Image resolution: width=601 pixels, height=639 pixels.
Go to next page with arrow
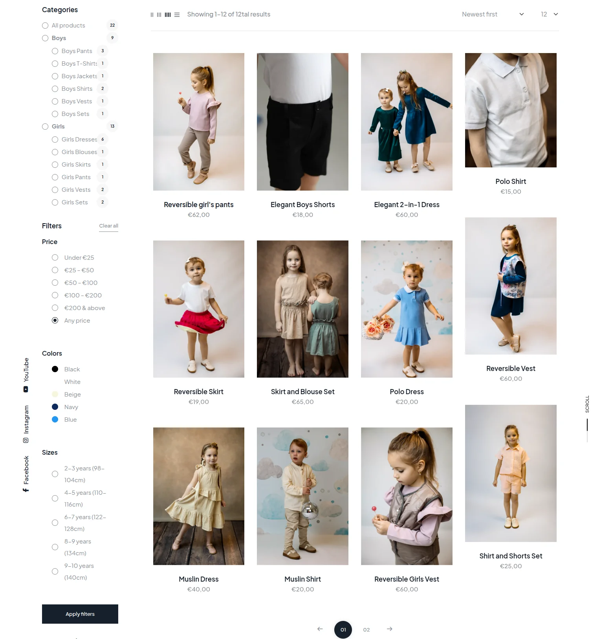click(x=389, y=629)
